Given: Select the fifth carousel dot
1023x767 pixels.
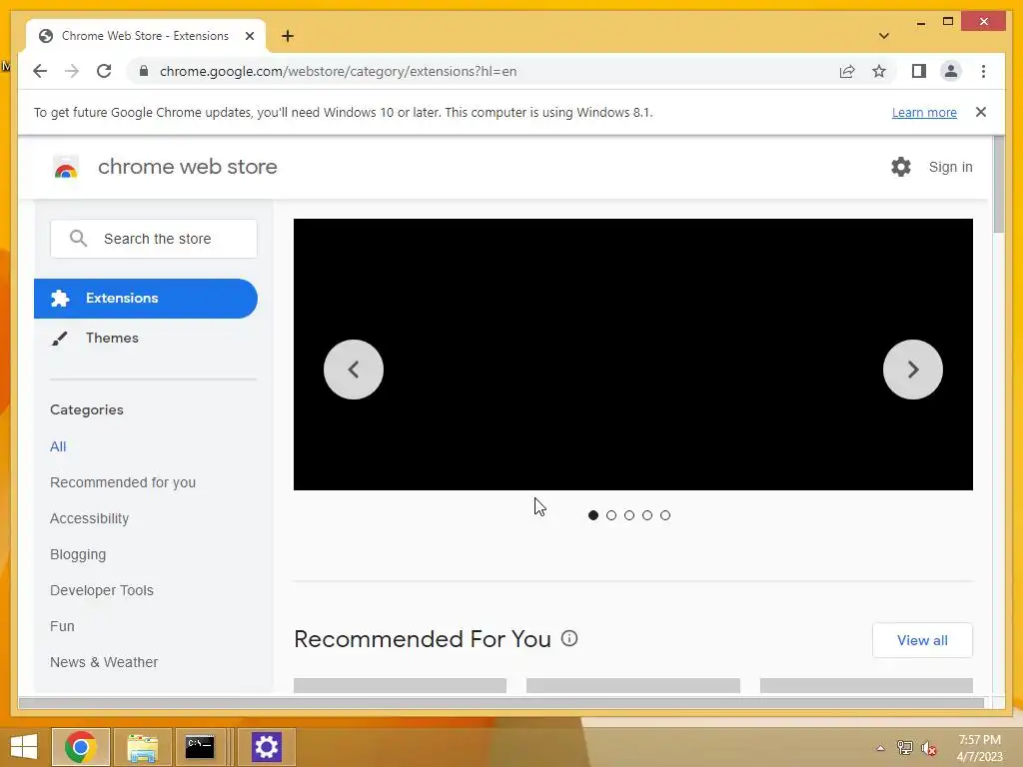Looking at the screenshot, I should [664, 515].
